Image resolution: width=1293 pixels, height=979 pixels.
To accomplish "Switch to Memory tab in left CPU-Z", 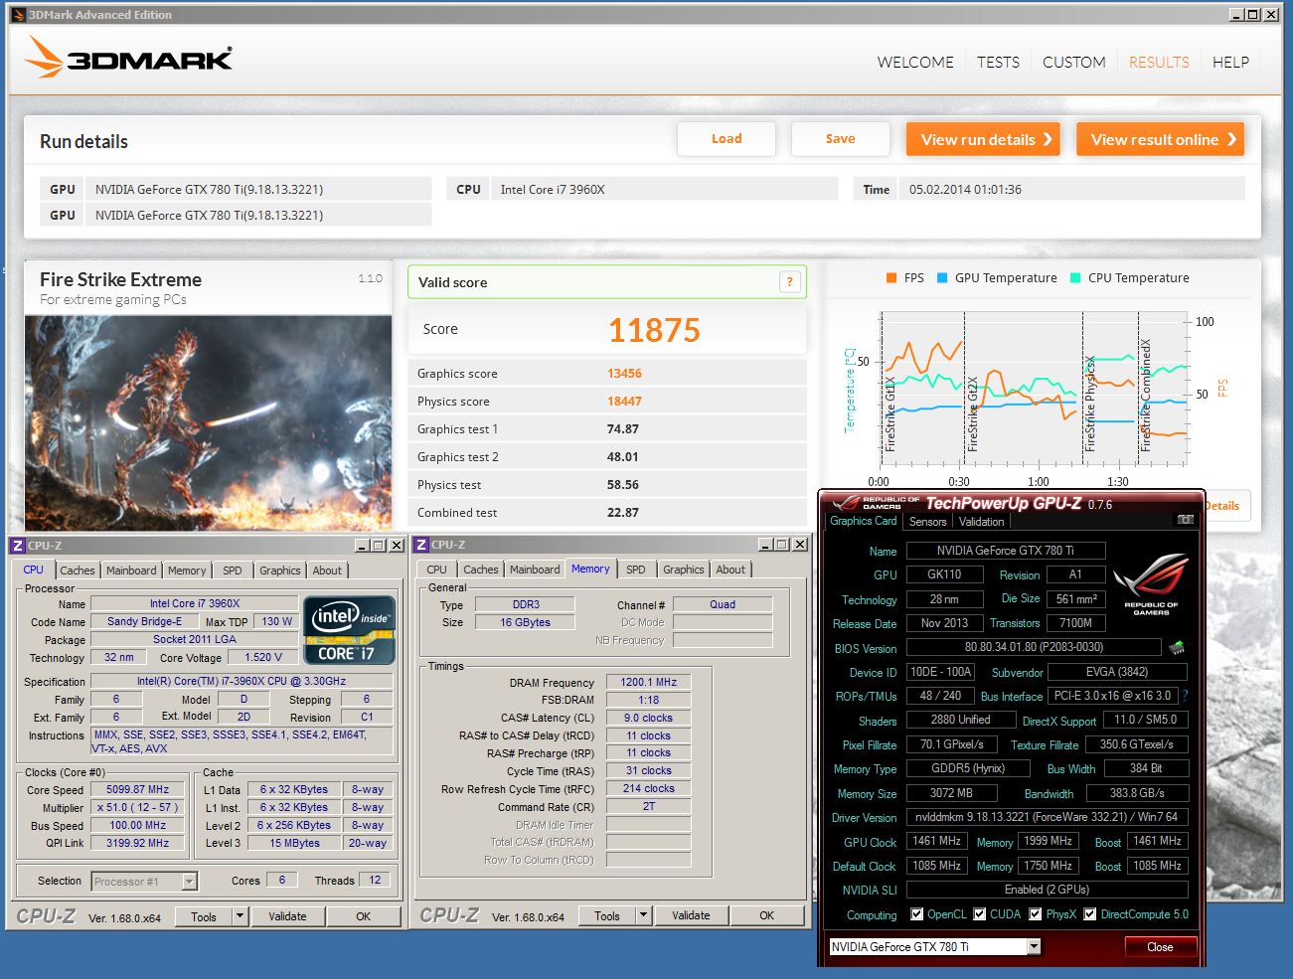I will tap(187, 571).
